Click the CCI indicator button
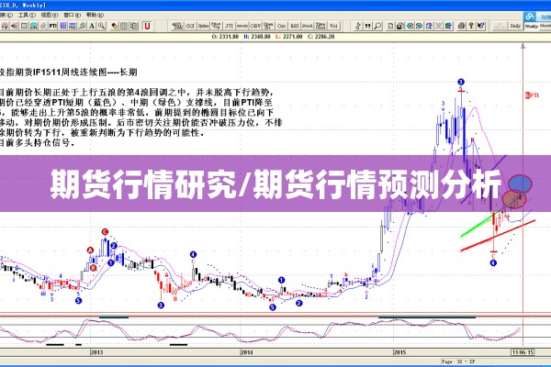The width and height of the screenshot is (551, 367). 190,26
